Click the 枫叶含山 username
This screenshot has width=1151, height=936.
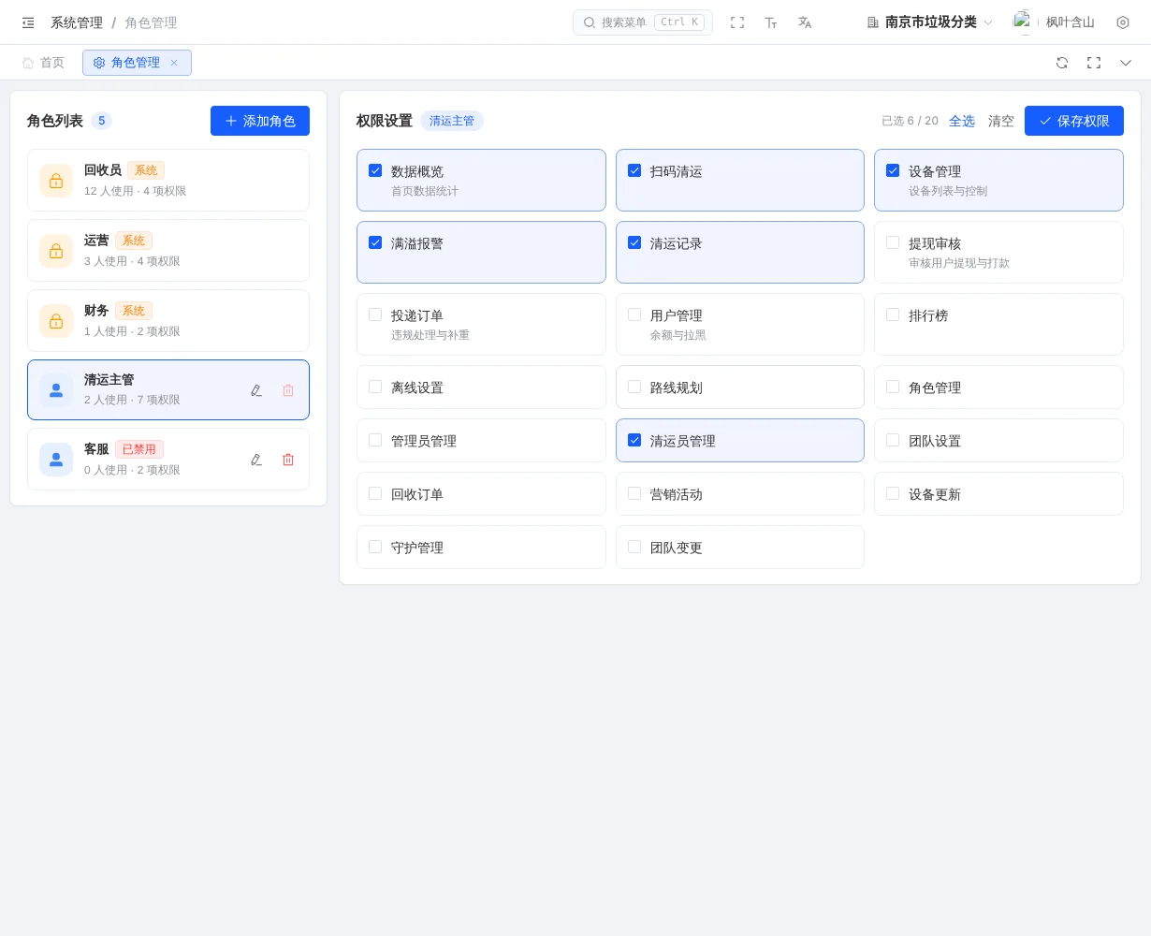click(x=1070, y=22)
